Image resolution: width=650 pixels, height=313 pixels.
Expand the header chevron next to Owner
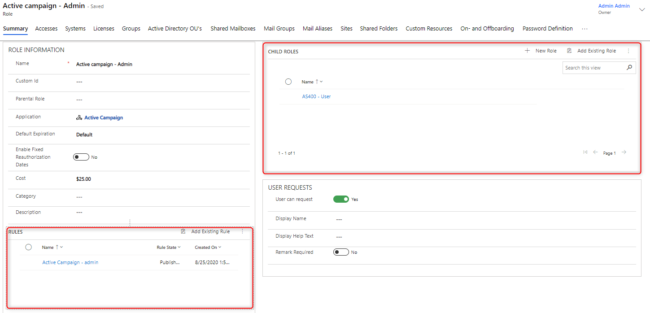641,9
